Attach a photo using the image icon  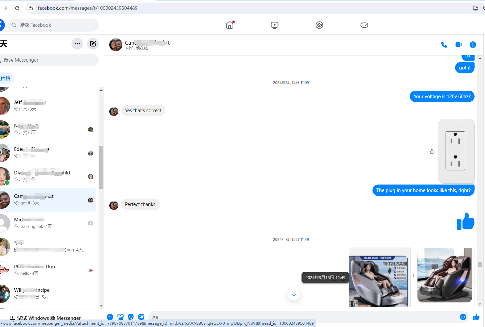coord(121,317)
